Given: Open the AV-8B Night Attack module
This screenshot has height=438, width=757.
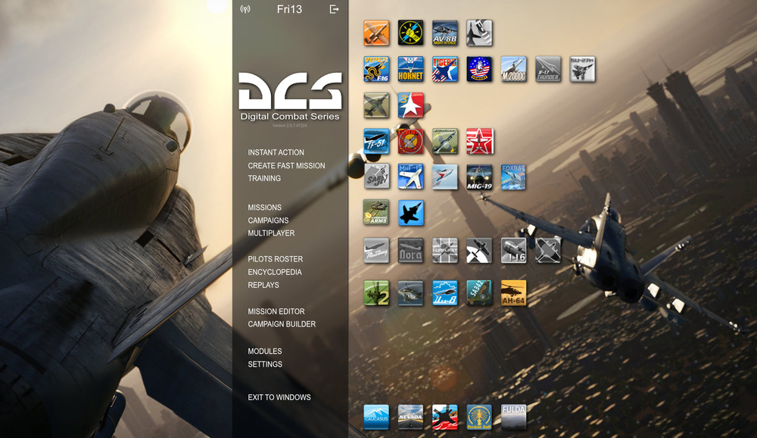Looking at the screenshot, I should click(x=444, y=33).
